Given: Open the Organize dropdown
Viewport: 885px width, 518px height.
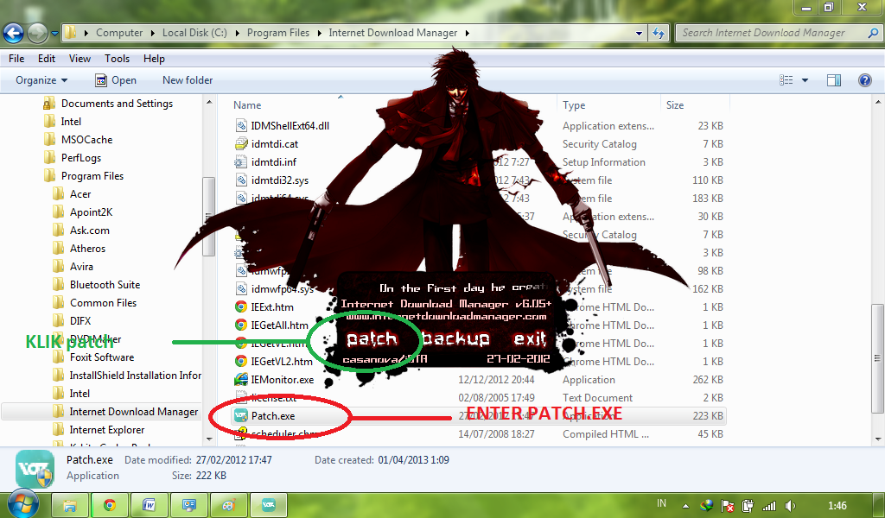Looking at the screenshot, I should click(x=41, y=80).
